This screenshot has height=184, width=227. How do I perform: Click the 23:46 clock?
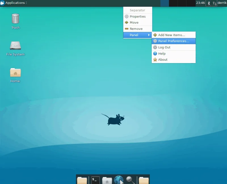click(200, 3)
